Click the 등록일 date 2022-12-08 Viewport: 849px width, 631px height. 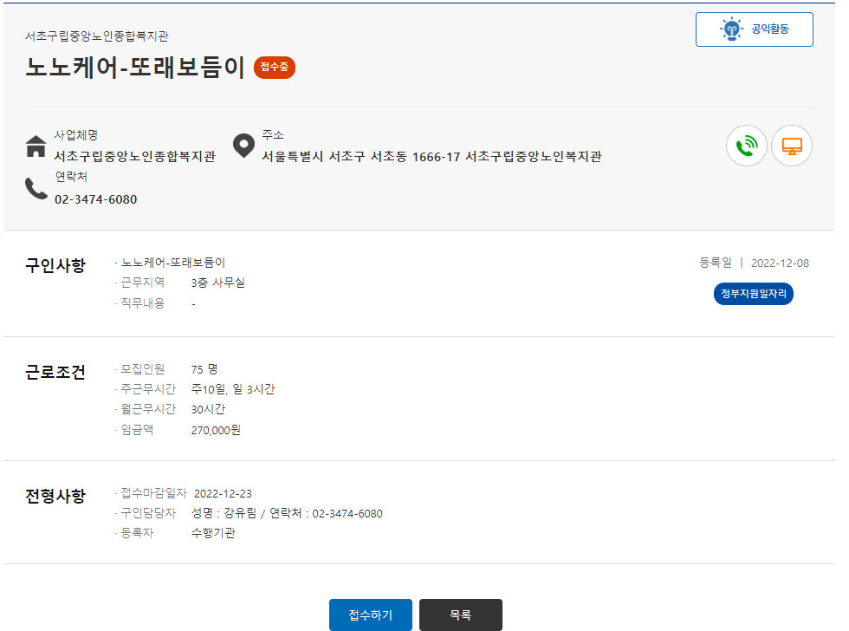point(779,262)
